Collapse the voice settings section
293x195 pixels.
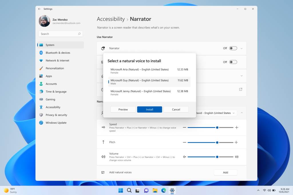click(x=242, y=113)
